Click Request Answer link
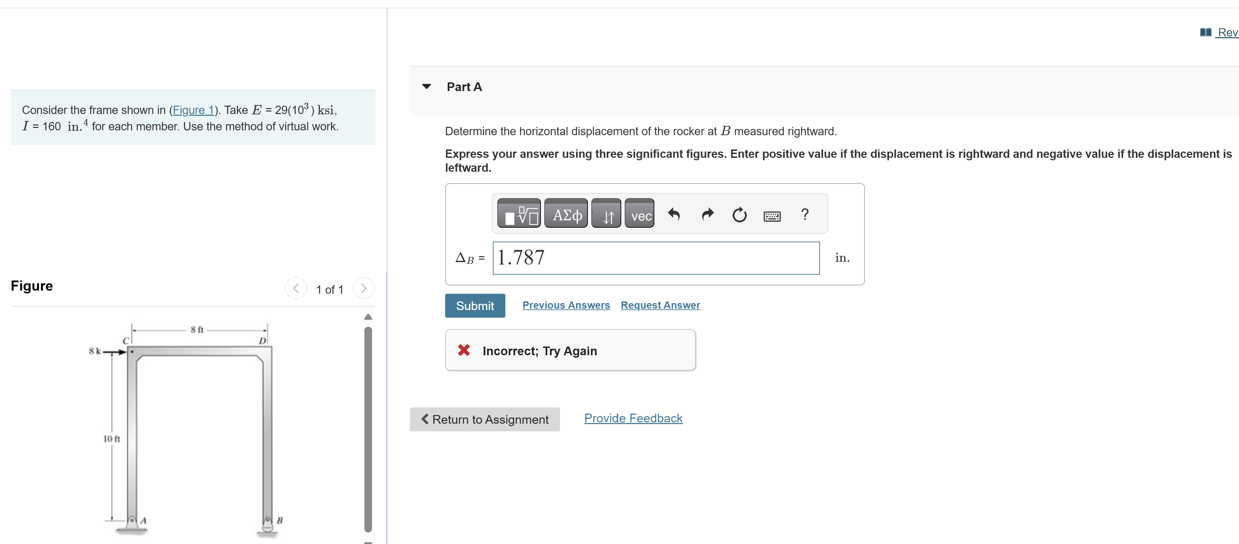Image resolution: width=1239 pixels, height=544 pixels. coord(660,305)
